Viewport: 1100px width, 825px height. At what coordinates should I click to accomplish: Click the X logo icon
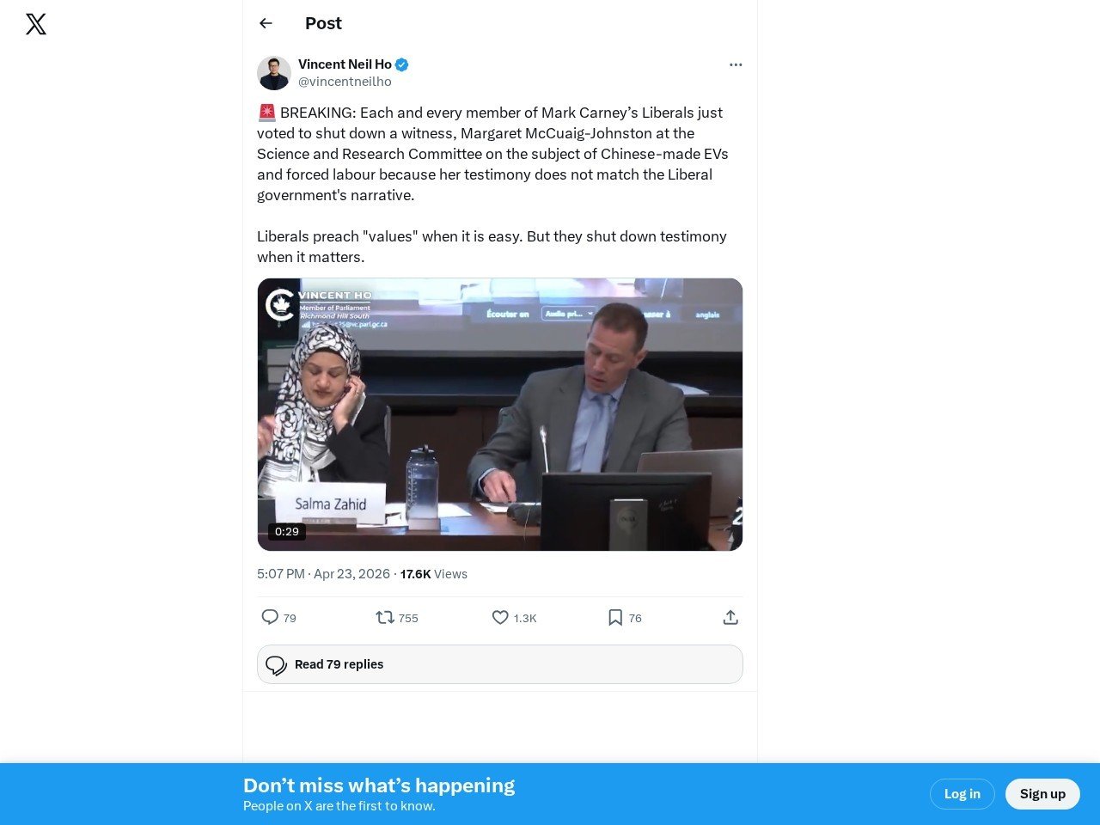[x=36, y=24]
